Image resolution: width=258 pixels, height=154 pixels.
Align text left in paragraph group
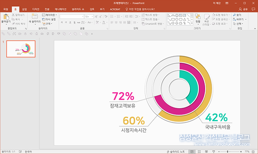(112, 23)
